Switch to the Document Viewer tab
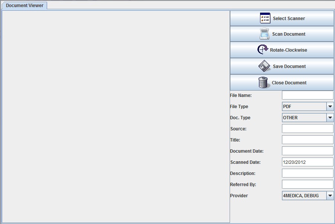The width and height of the screenshot is (335, 224). pyautogui.click(x=24, y=6)
